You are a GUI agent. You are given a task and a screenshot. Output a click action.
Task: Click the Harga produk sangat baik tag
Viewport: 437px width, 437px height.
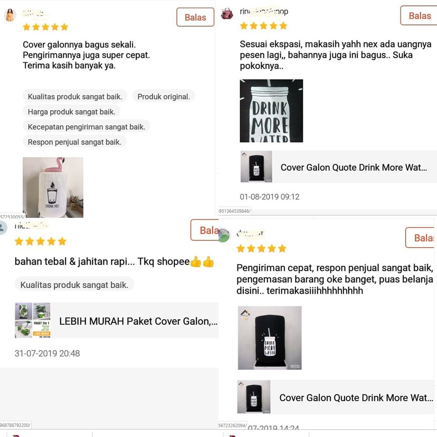(x=71, y=111)
